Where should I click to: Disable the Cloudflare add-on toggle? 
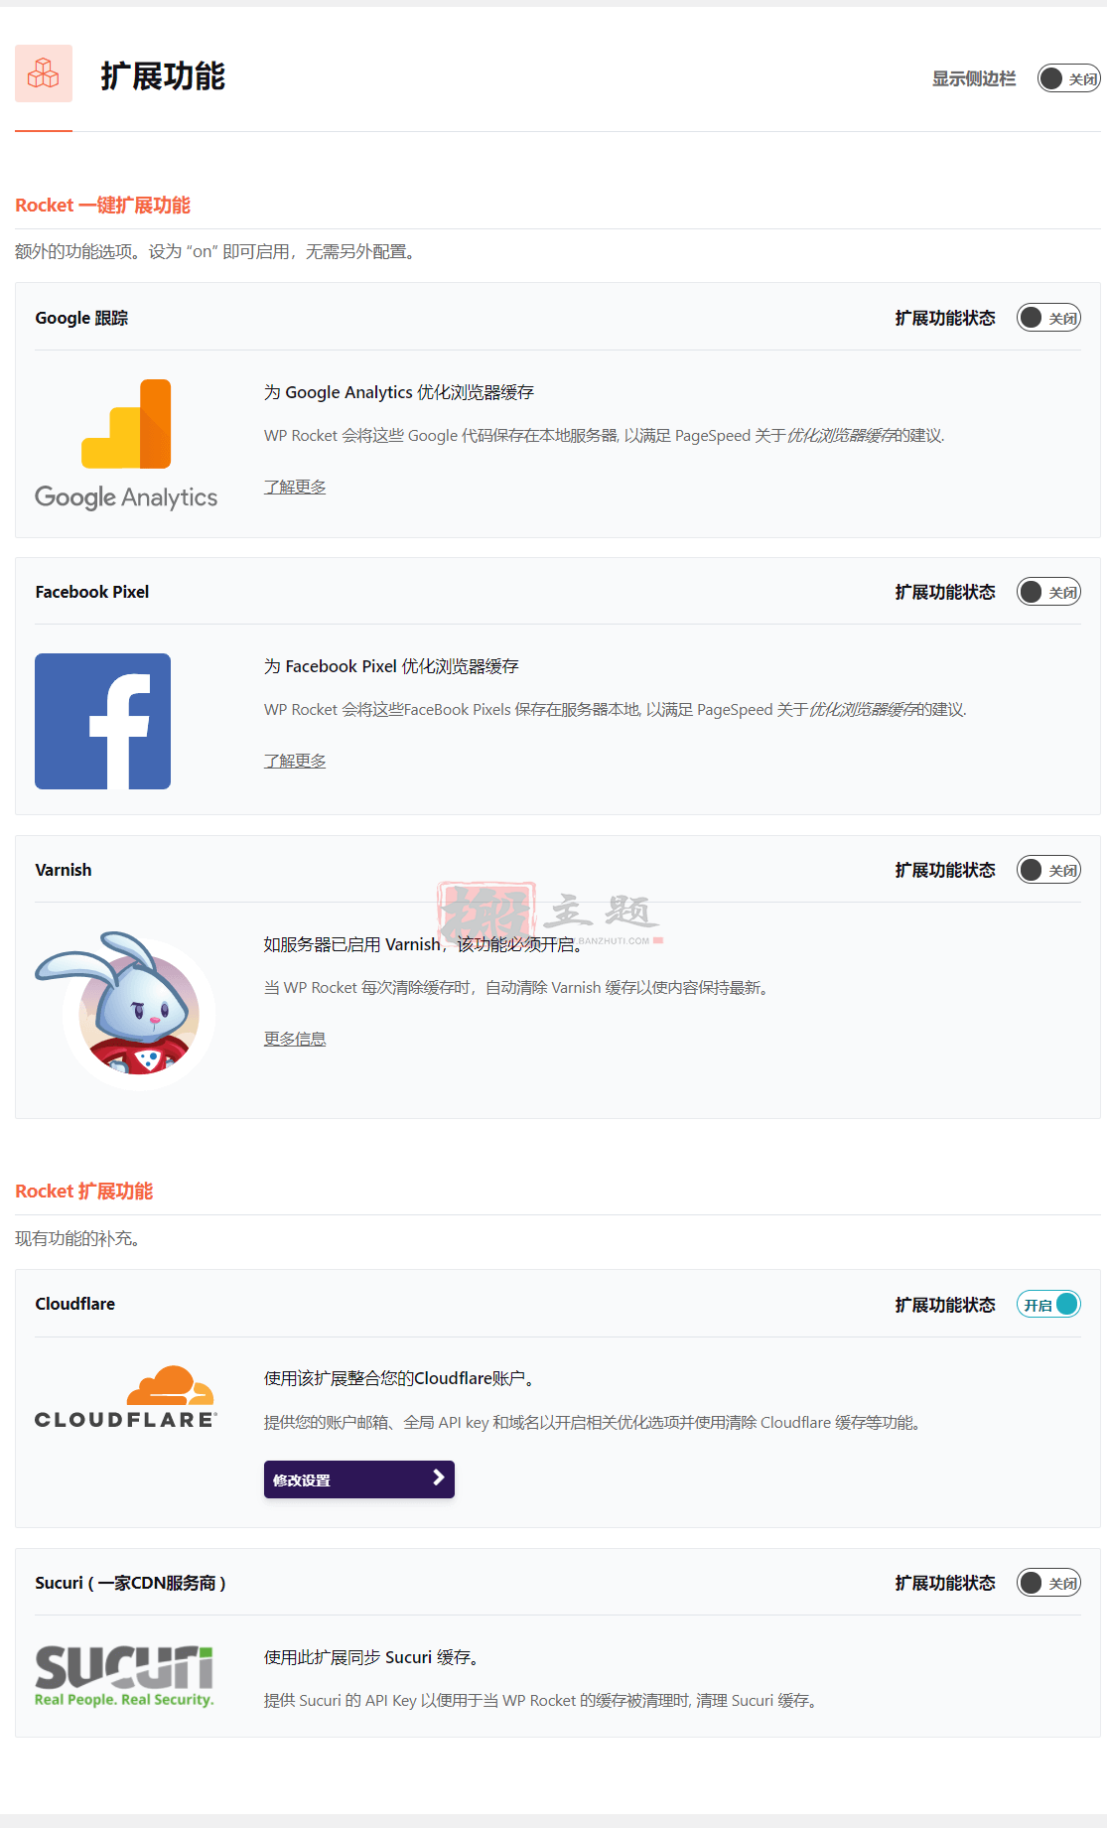pyautogui.click(x=1048, y=1304)
